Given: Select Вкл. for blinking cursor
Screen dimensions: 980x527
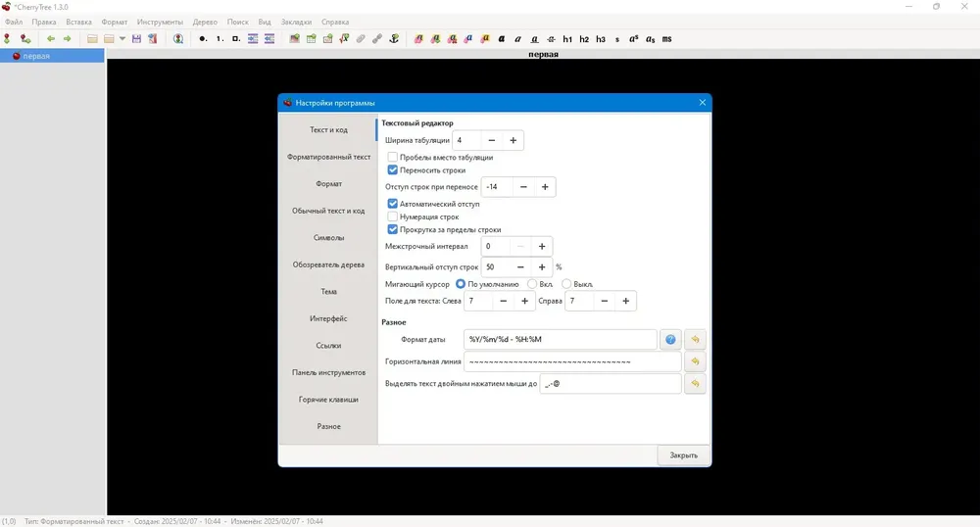Looking at the screenshot, I should [532, 284].
